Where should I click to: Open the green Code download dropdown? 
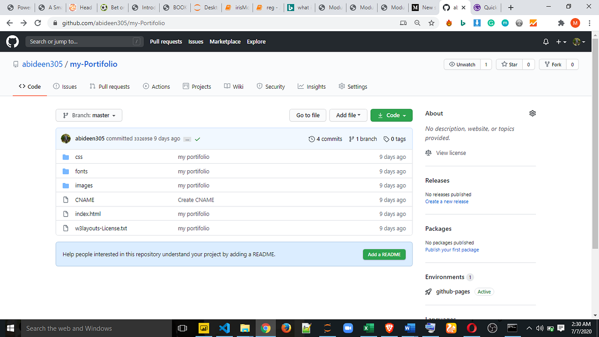click(391, 115)
